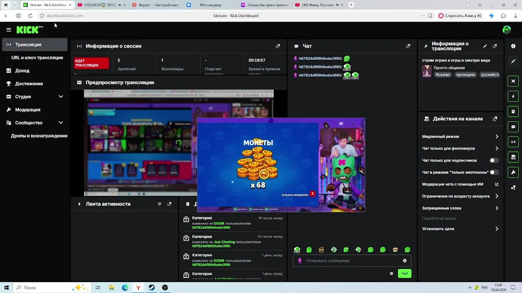Click the stream preview video thumbnail
This screenshot has width=522, height=293.
click(x=140, y=143)
